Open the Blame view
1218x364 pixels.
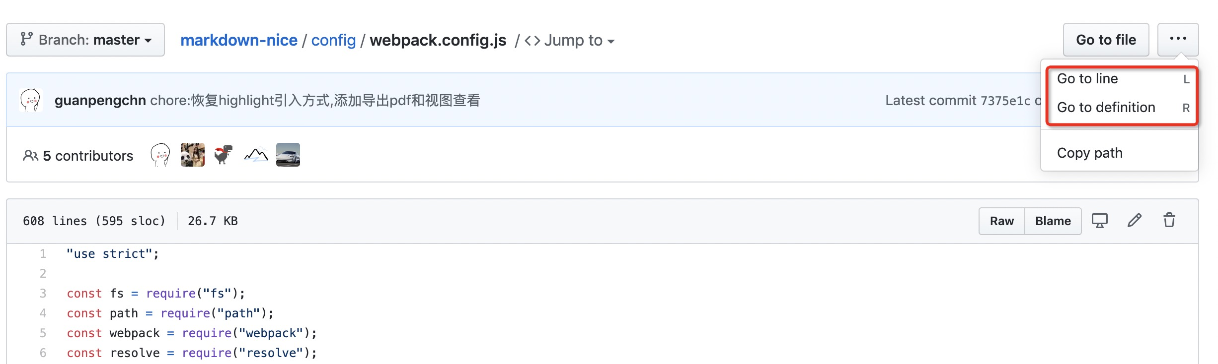[1053, 221]
